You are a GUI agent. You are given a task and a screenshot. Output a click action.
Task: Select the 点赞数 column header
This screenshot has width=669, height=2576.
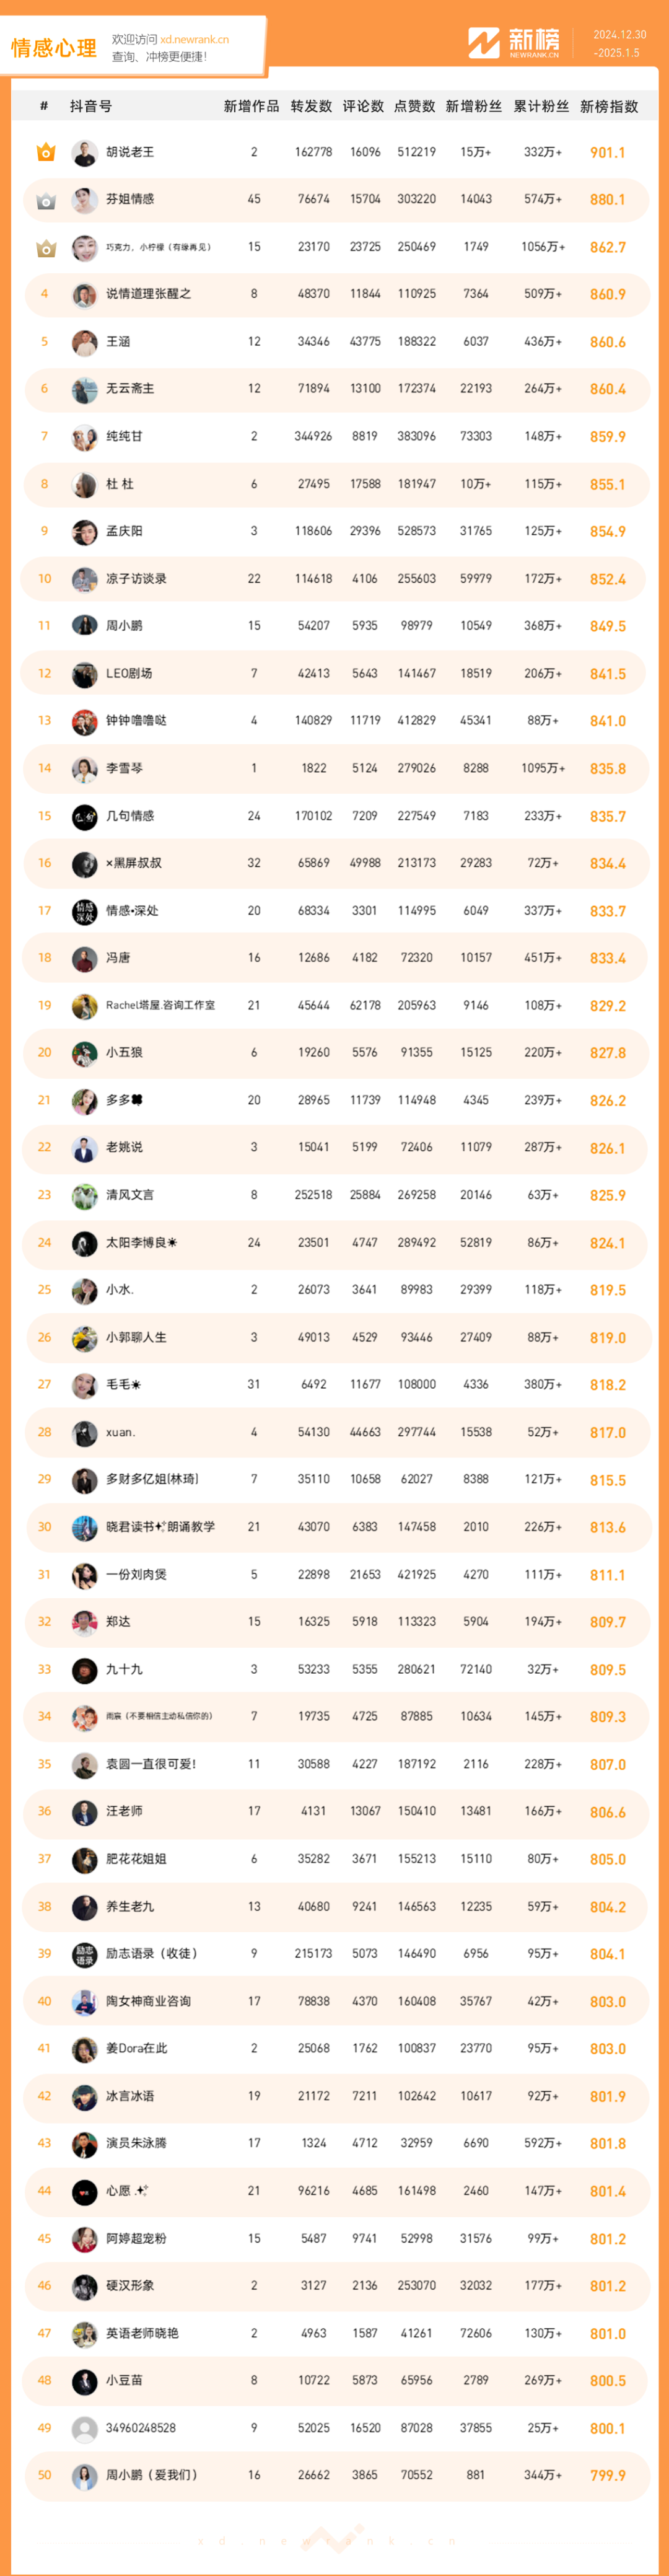click(415, 106)
